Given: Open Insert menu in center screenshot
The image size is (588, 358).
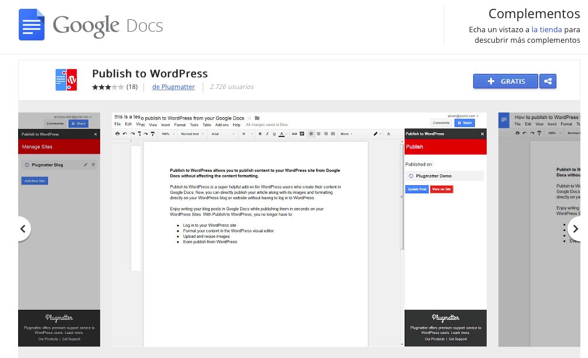Looking at the screenshot, I should tap(166, 125).
